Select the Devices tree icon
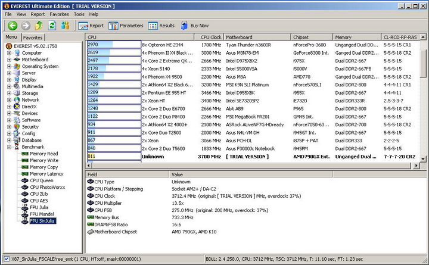 17,113
